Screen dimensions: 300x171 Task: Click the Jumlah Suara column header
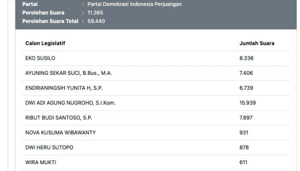point(257,43)
